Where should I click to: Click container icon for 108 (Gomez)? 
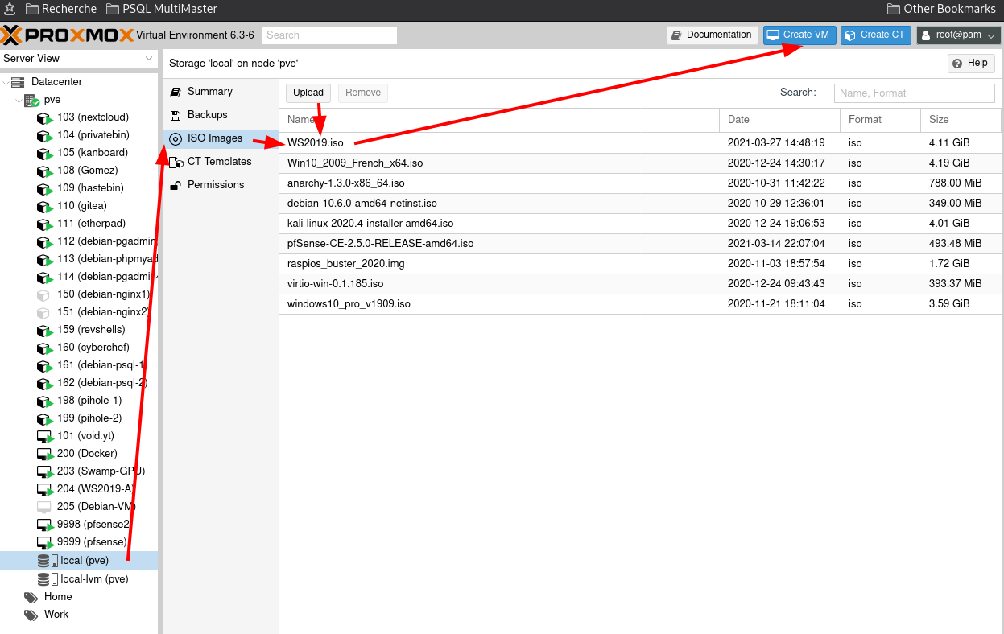[x=45, y=171]
